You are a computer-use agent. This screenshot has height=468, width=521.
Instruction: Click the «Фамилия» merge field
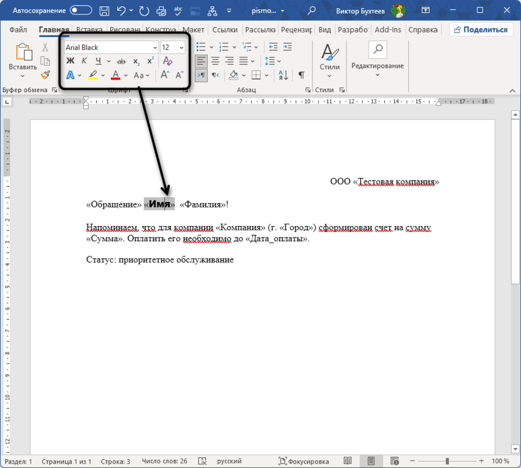click(x=202, y=204)
